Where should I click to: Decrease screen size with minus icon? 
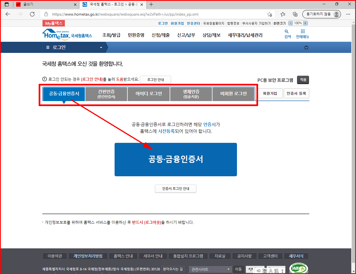click(291, 23)
